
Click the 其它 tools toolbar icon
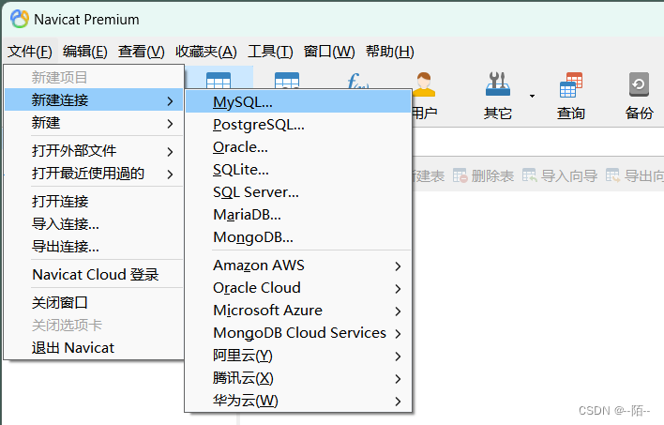pos(498,83)
